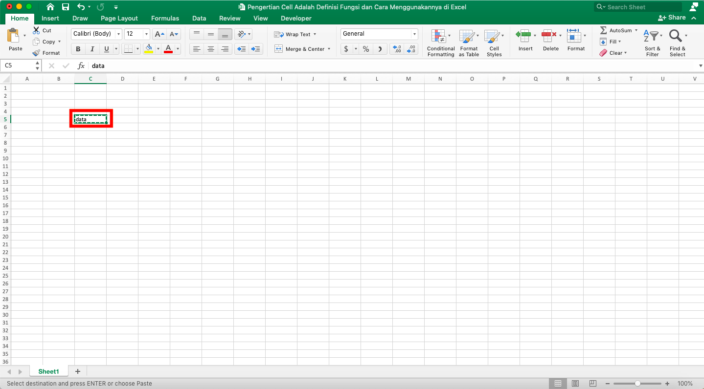Align cell text left
The width and height of the screenshot is (704, 389).
pos(197,49)
